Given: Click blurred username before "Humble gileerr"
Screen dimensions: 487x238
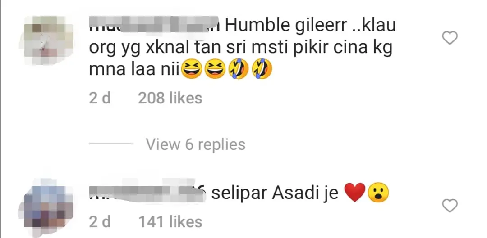Looking at the screenshot, I should click(155, 24).
